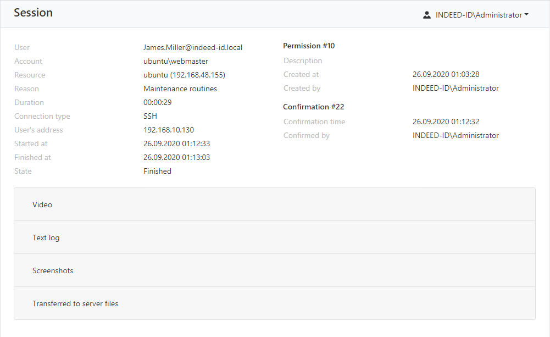Click the user profile icon in header

tap(427, 15)
